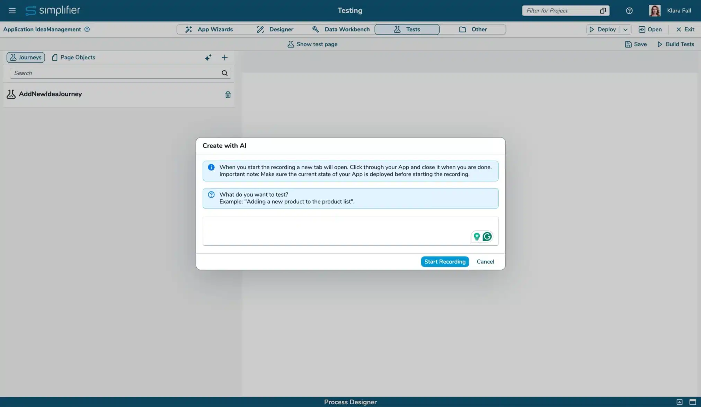Open the hamburger menu at top left
Image resolution: width=701 pixels, height=407 pixels.
pos(12,10)
